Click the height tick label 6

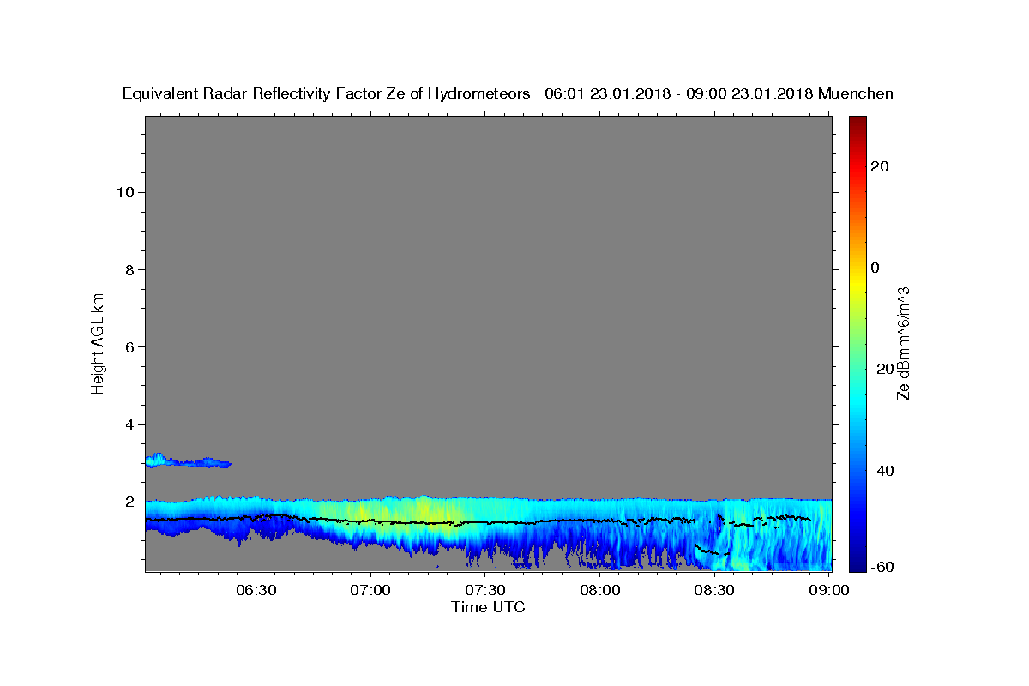click(129, 347)
